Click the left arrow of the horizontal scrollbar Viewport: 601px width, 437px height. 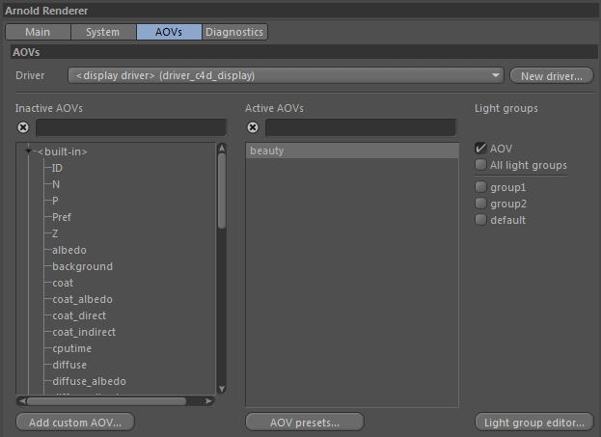pyautogui.click(x=22, y=401)
